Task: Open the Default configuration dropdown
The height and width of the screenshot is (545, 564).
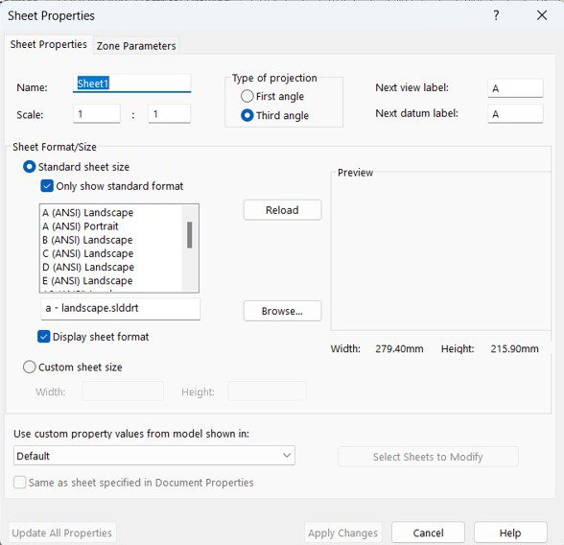Action: pyautogui.click(x=153, y=456)
